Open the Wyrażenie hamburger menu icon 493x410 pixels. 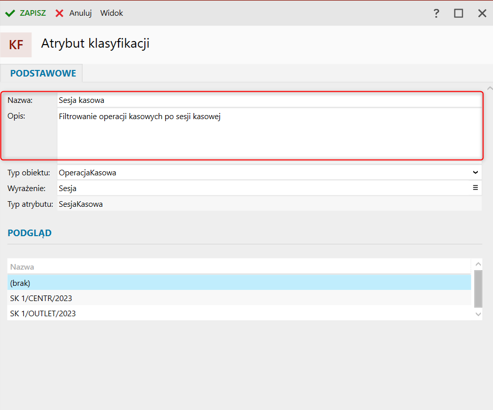[475, 188]
